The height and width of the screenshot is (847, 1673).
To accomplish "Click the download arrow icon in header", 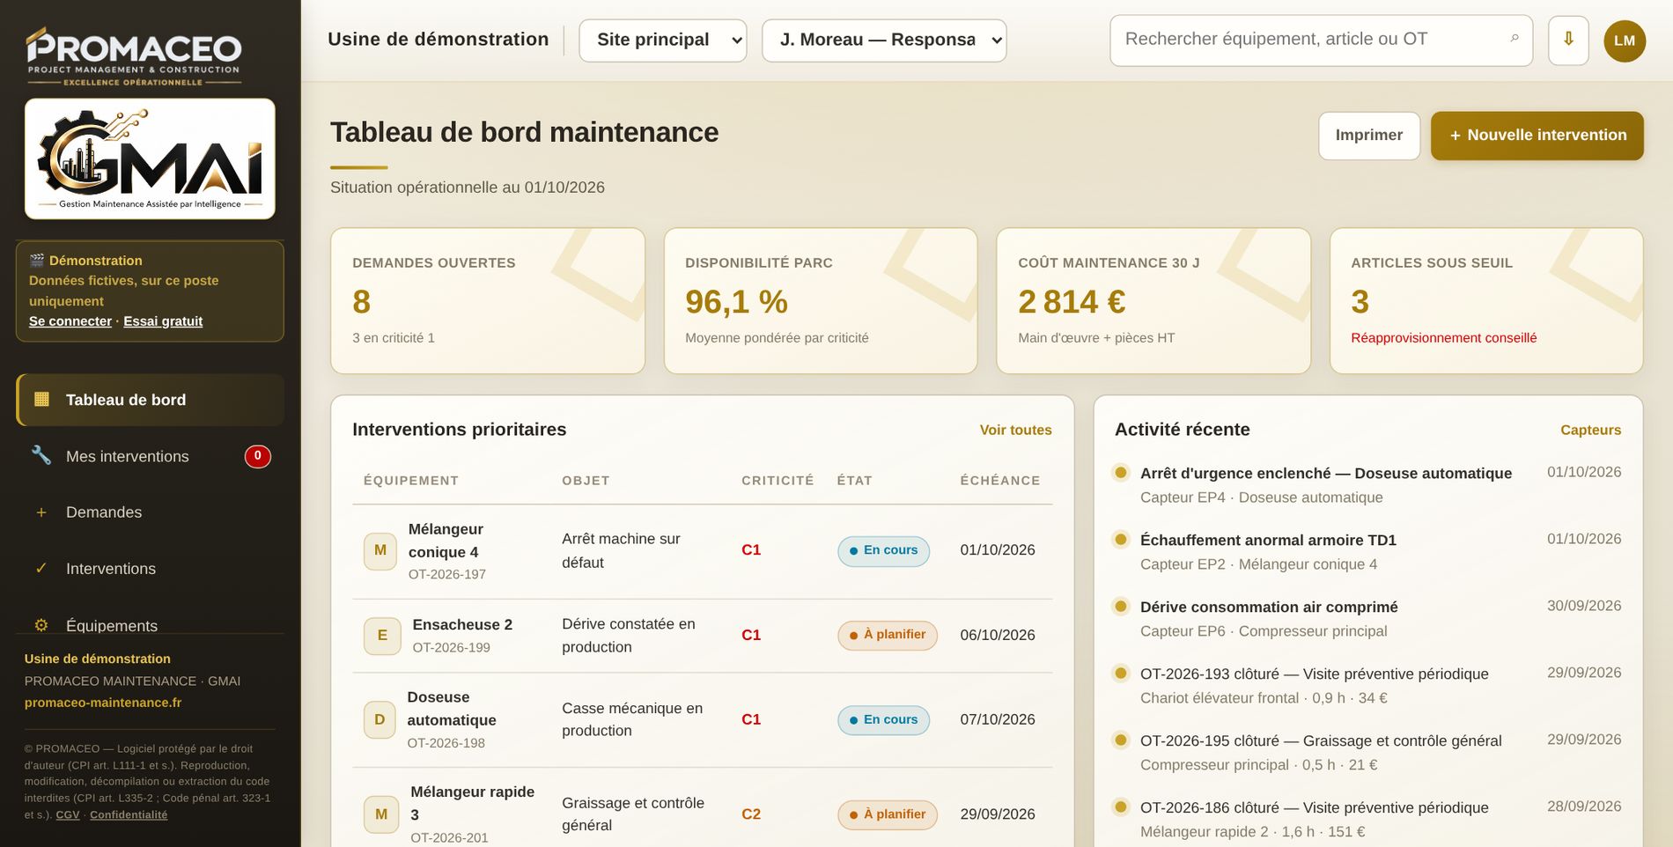I will click(x=1568, y=40).
